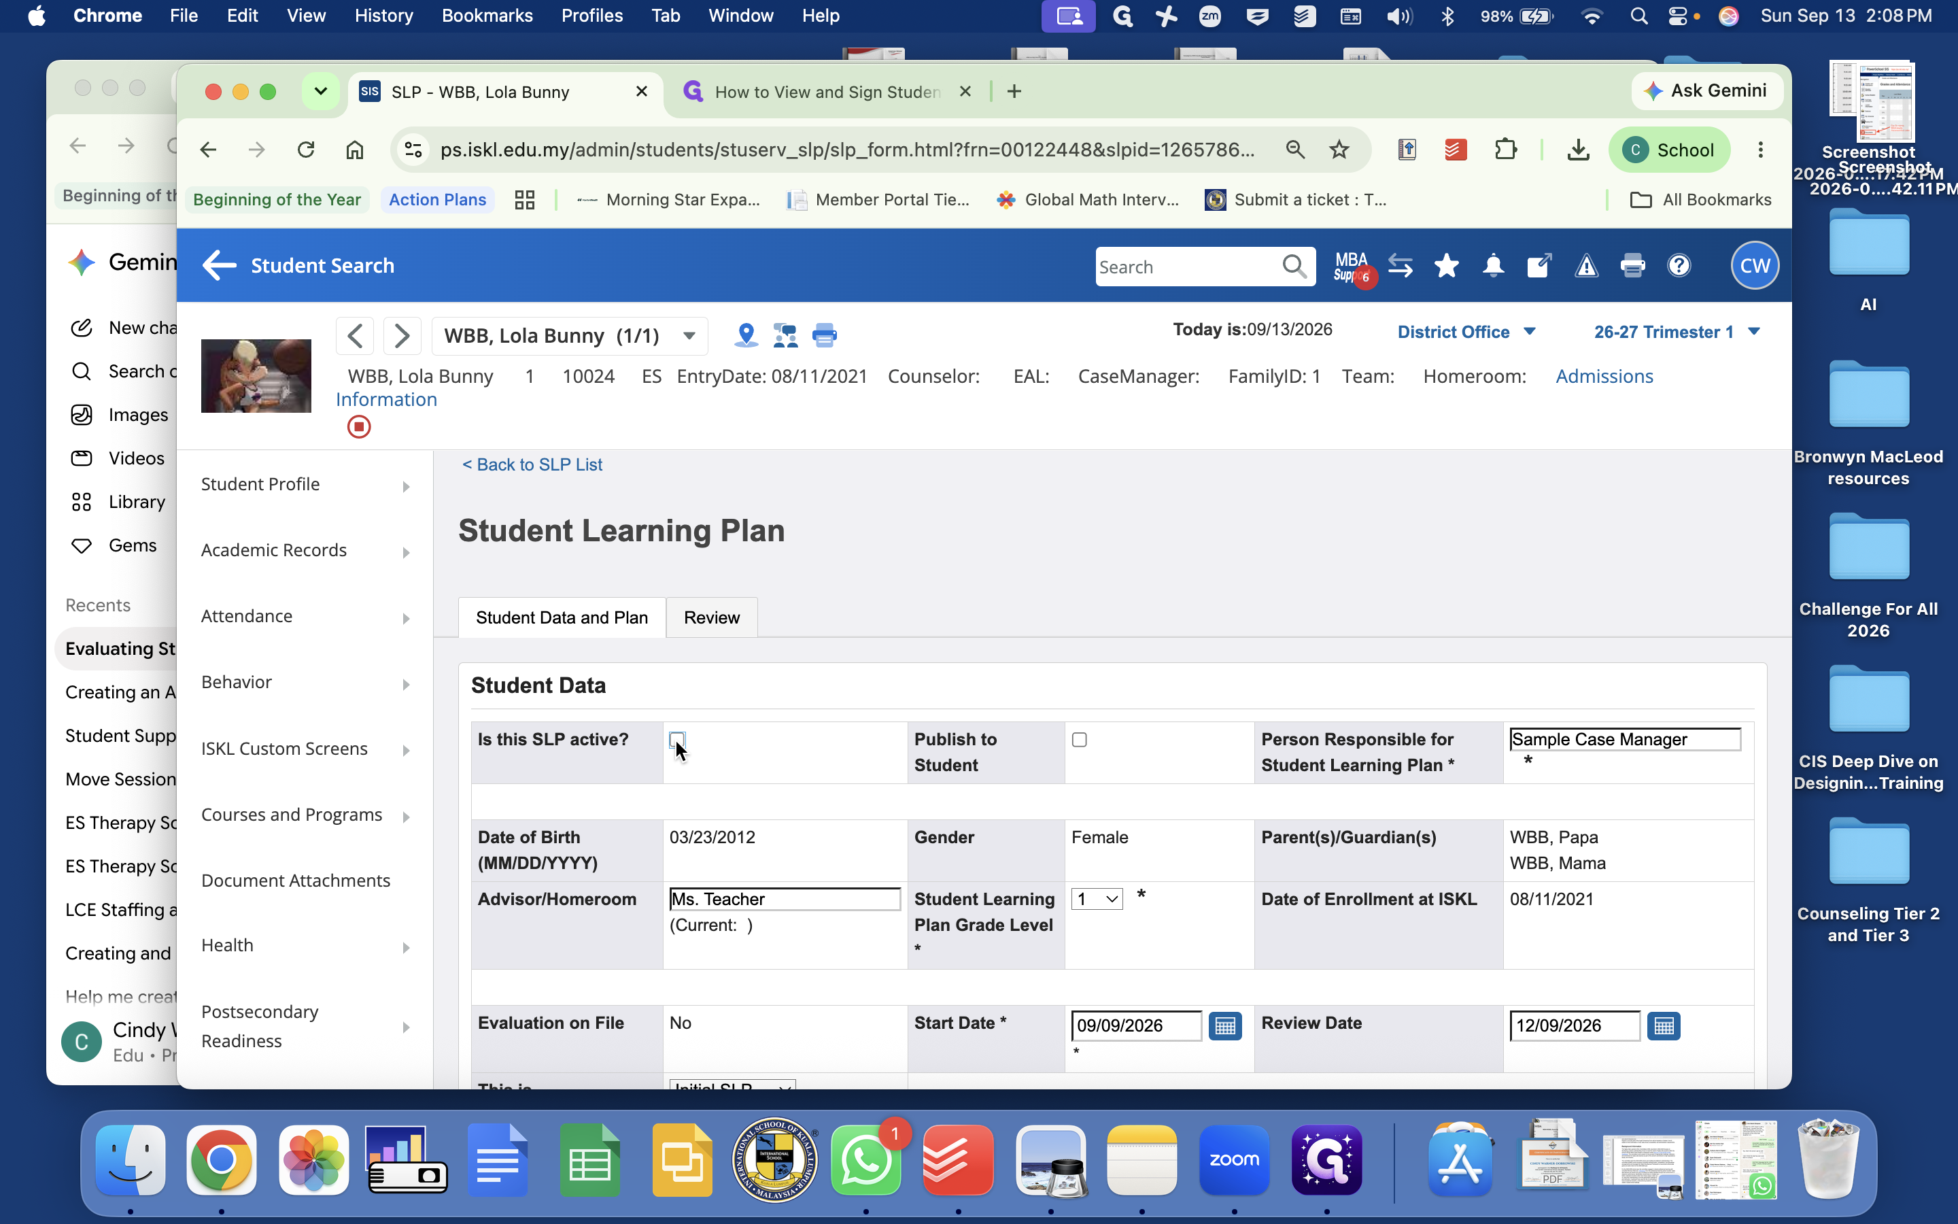
Task: Open Chrome extensions puzzle icon
Action: (1505, 150)
